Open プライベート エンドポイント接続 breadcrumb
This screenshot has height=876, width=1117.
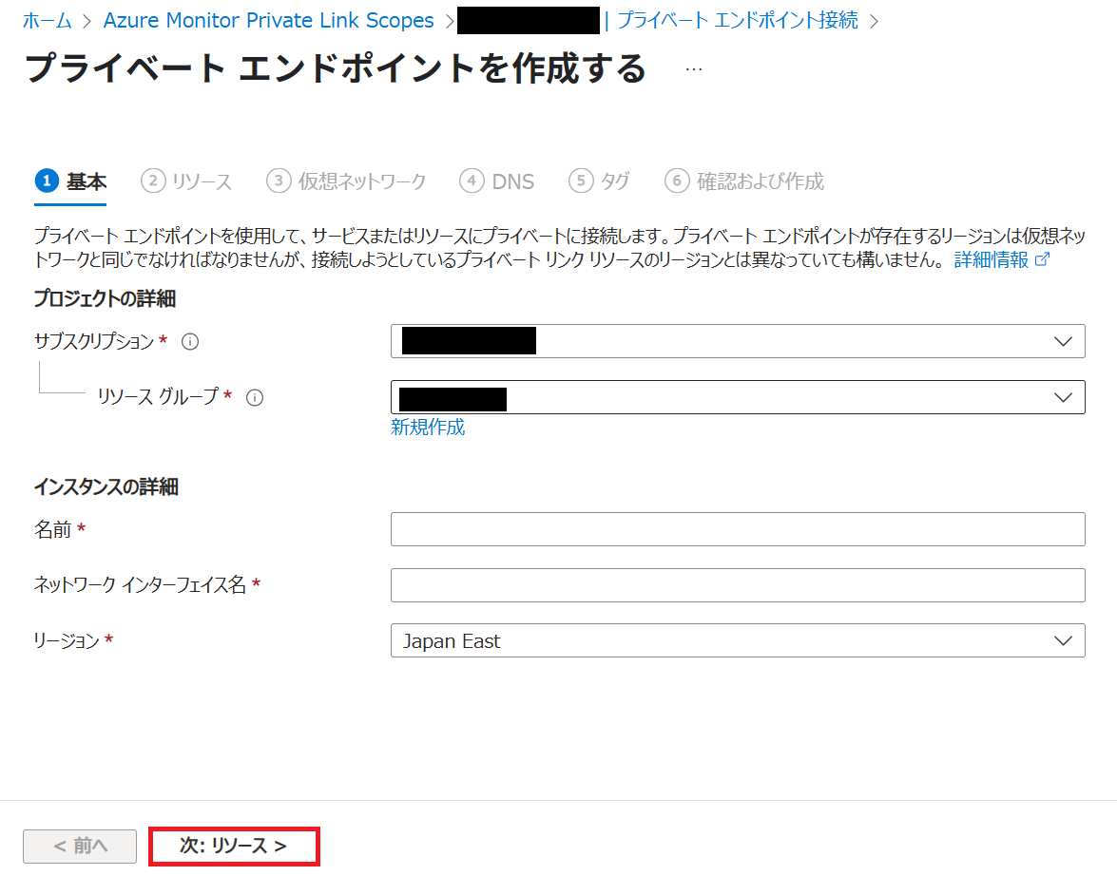pyautogui.click(x=738, y=21)
